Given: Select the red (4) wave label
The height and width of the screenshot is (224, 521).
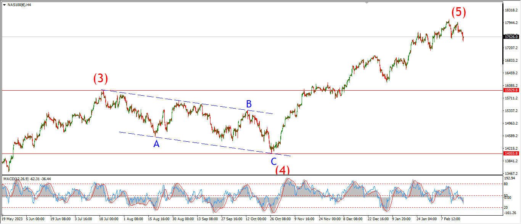Looking at the screenshot, I should pyautogui.click(x=283, y=170).
